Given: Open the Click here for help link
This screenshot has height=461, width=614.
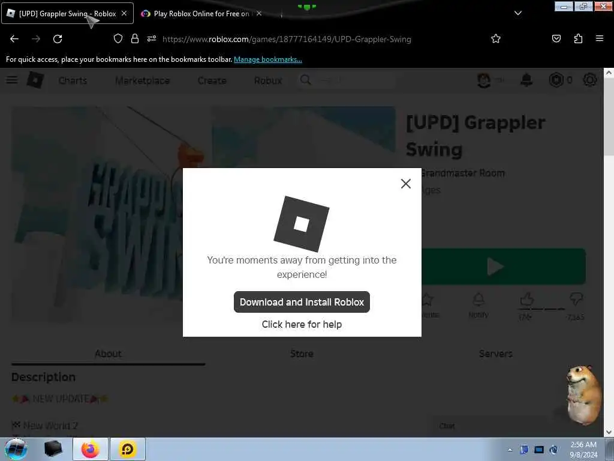Looking at the screenshot, I should (302, 324).
